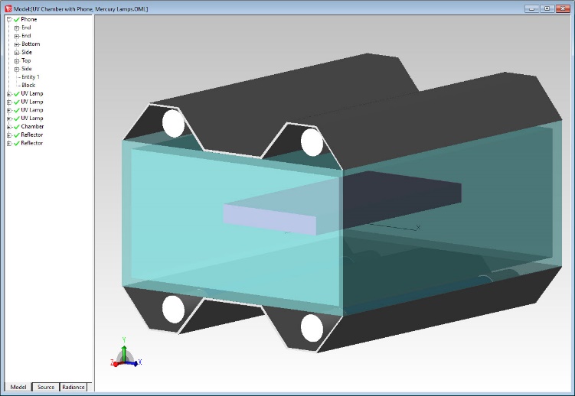Minimize the model window
The width and height of the screenshot is (575, 396).
532,8
